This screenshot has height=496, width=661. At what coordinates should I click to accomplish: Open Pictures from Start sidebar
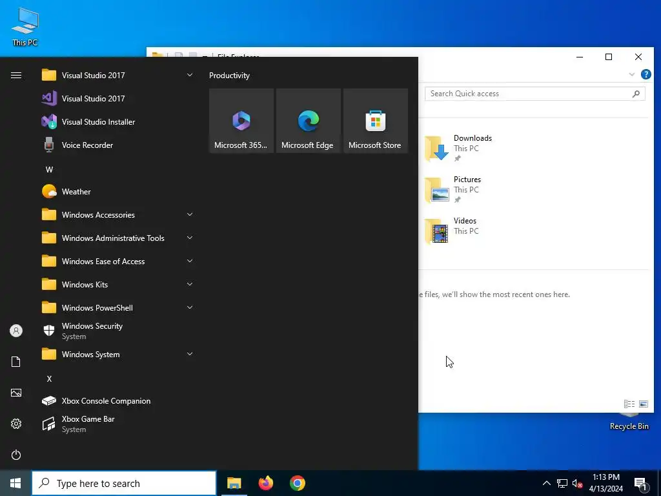point(16,393)
